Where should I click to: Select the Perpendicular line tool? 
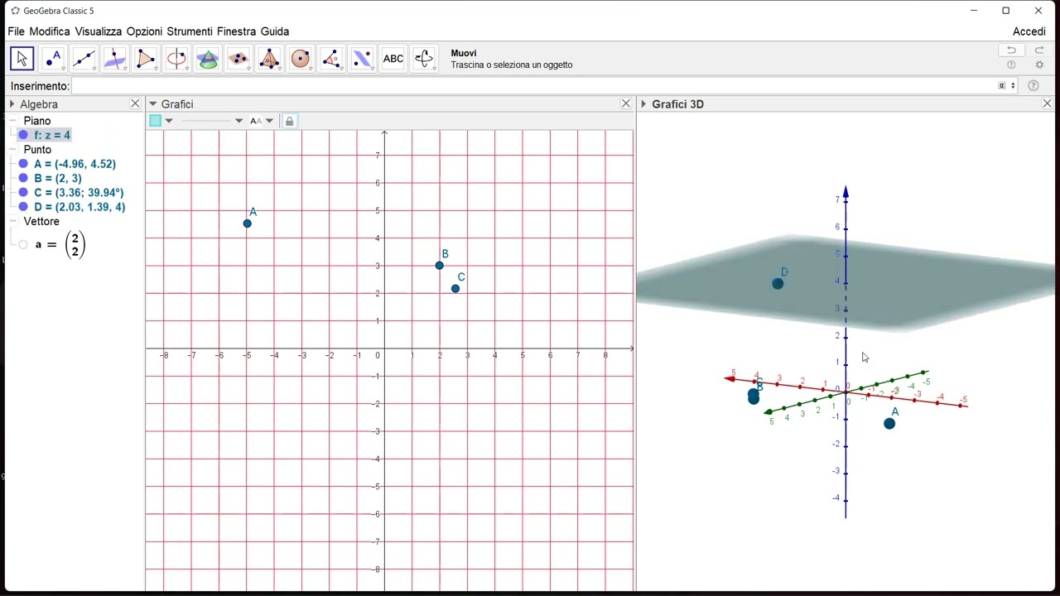coord(114,59)
